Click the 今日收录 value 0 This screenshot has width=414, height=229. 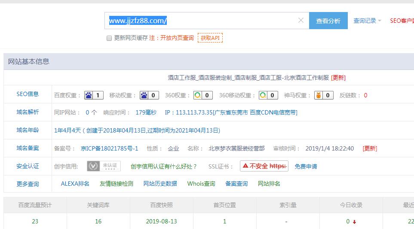(x=348, y=221)
